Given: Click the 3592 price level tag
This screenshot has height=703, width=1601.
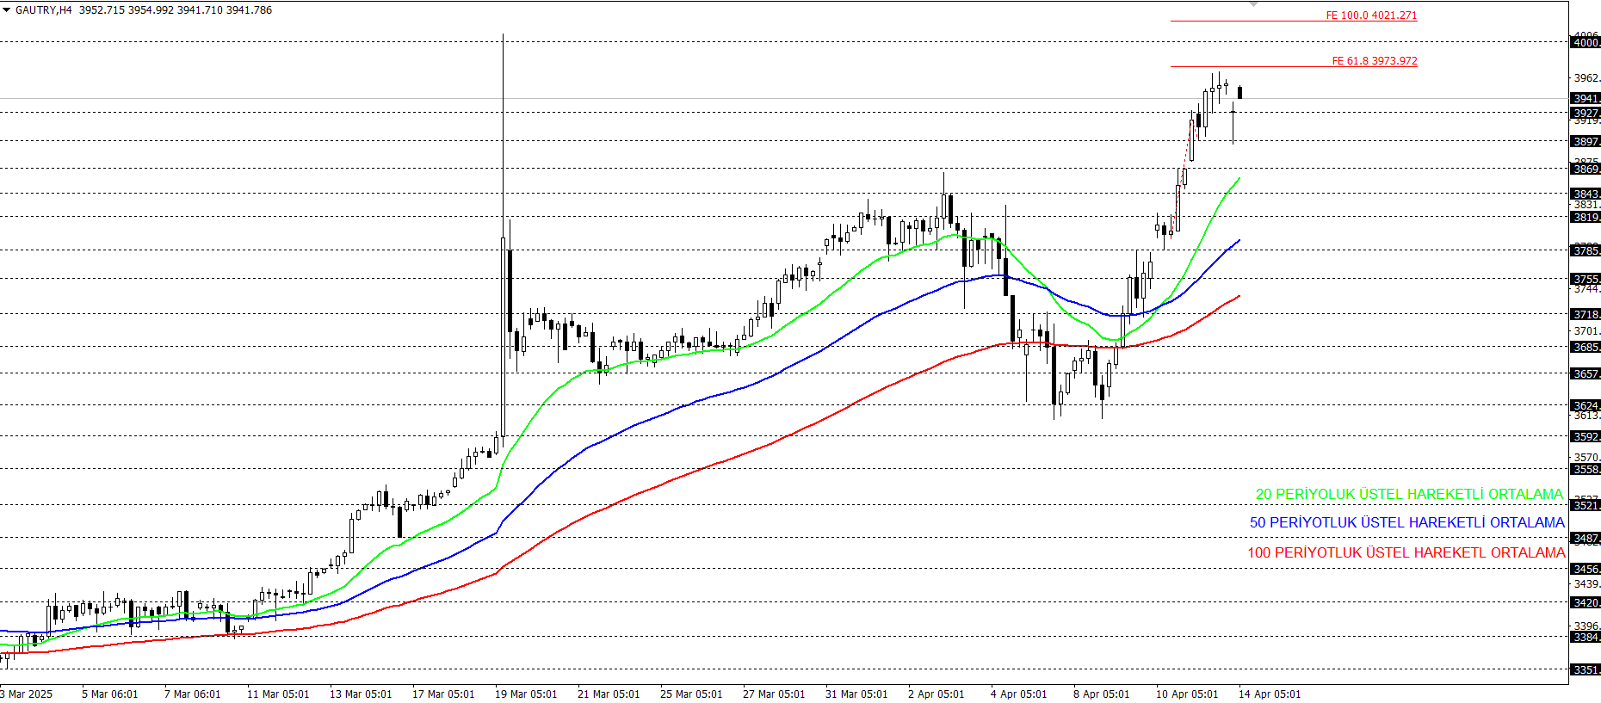Looking at the screenshot, I should pos(1586,436).
